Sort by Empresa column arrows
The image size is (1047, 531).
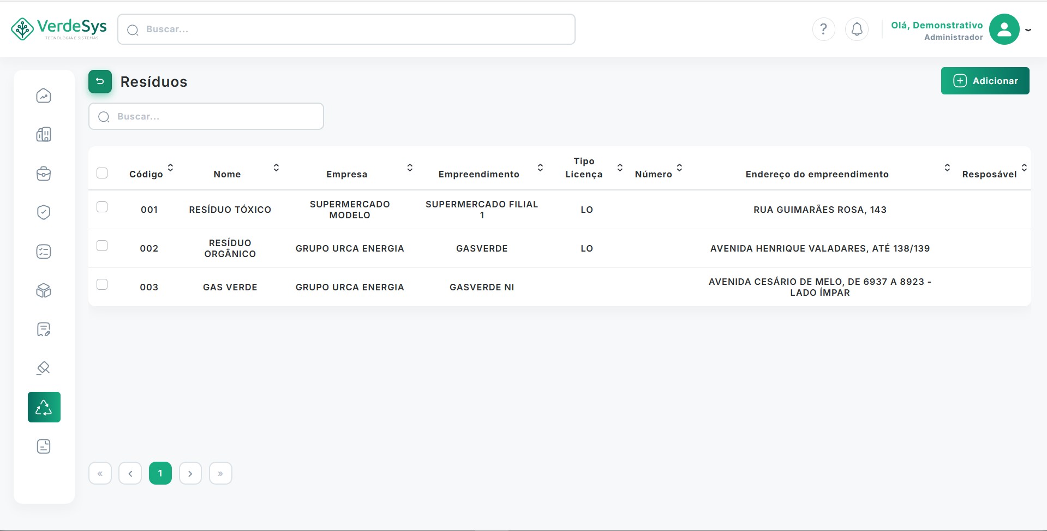pos(410,168)
